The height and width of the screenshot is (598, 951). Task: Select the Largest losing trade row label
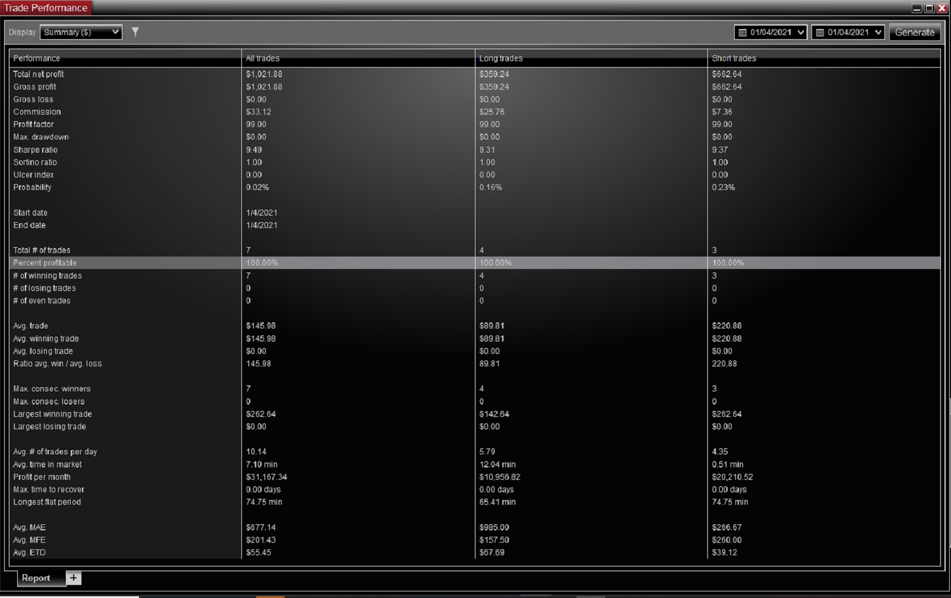point(49,426)
